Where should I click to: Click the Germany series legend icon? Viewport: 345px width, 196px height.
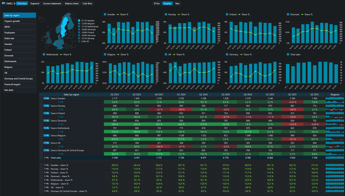[x=227, y=54]
